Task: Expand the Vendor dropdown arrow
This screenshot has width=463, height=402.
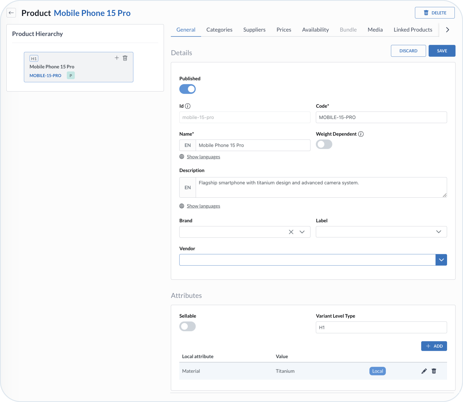Action: pos(441,260)
